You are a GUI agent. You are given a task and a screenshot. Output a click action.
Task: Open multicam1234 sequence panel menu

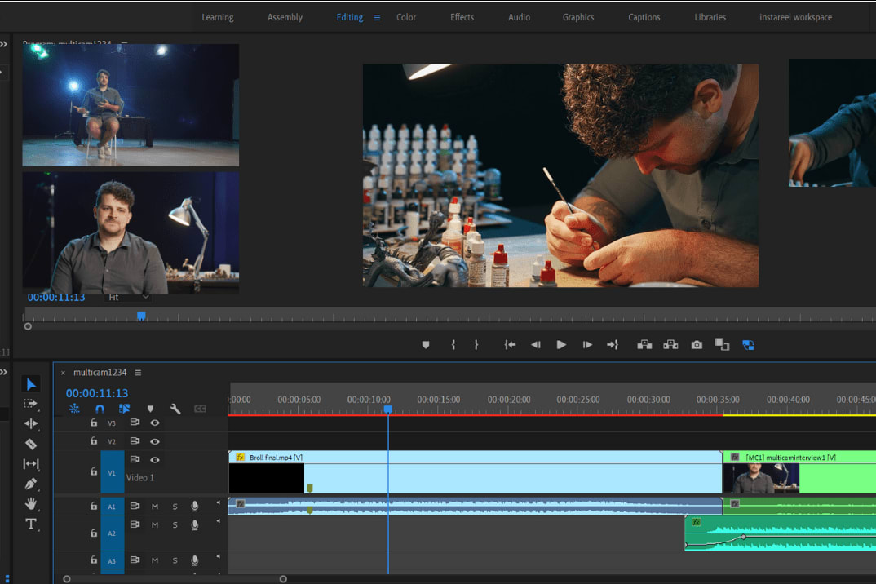138,373
